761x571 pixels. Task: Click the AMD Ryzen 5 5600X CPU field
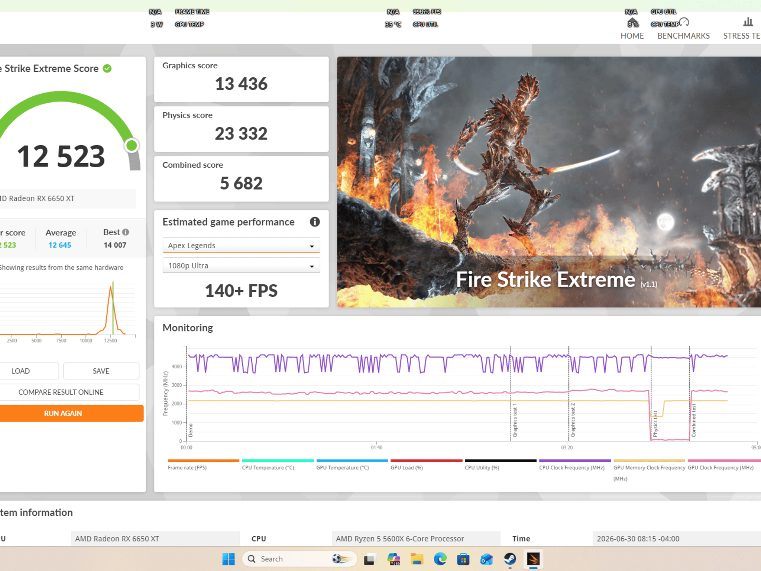pos(416,539)
